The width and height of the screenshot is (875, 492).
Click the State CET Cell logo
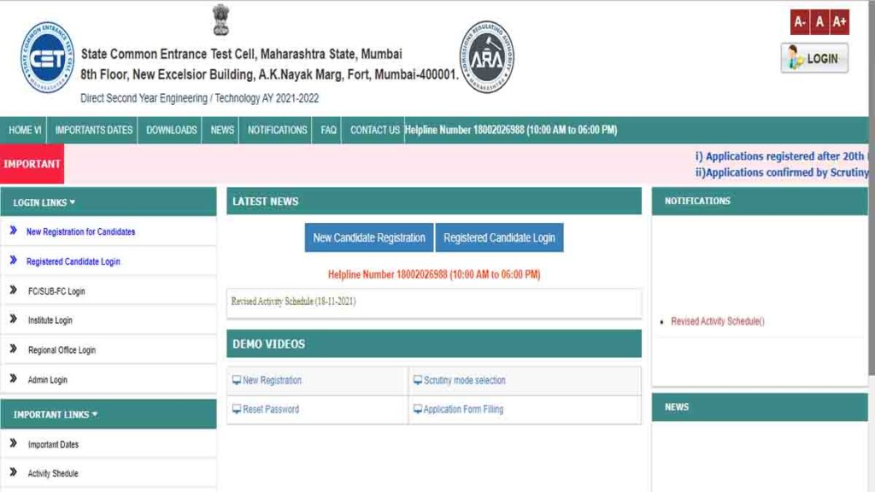click(x=47, y=58)
